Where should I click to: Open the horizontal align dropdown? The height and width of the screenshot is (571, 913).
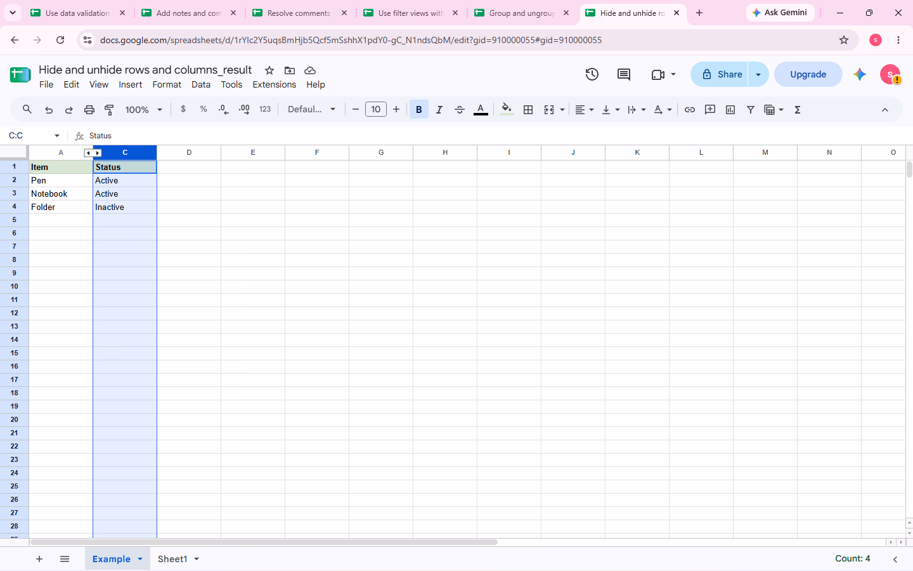(x=585, y=110)
